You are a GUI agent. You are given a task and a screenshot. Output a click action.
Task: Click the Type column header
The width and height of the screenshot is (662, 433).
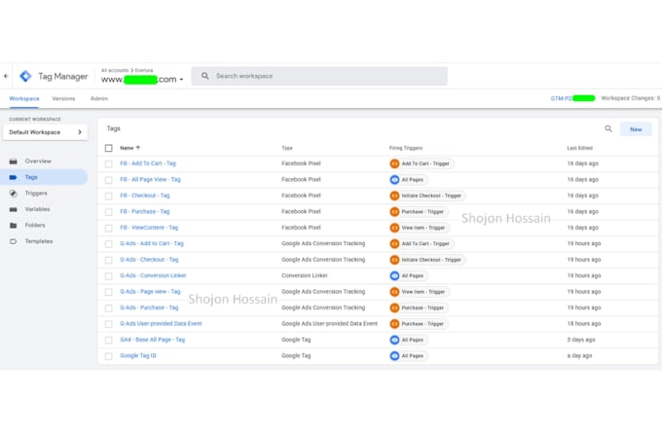tap(287, 148)
